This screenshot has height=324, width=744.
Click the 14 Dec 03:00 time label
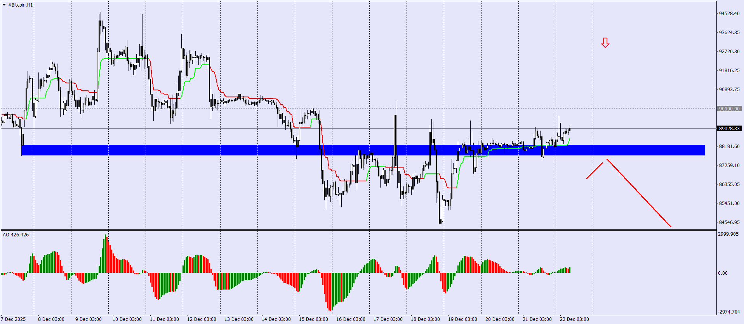point(276,319)
